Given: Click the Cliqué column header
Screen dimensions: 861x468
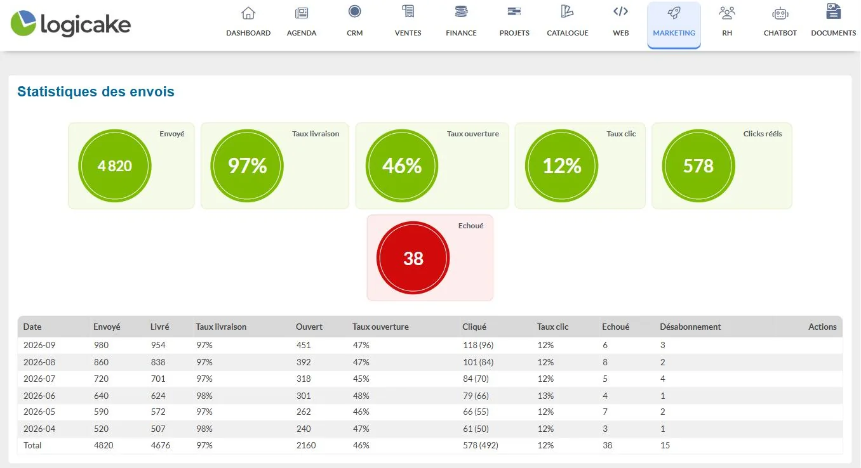Looking at the screenshot, I should [x=474, y=327].
